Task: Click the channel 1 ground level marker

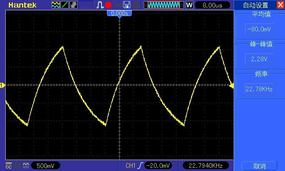Action: (x=2, y=85)
